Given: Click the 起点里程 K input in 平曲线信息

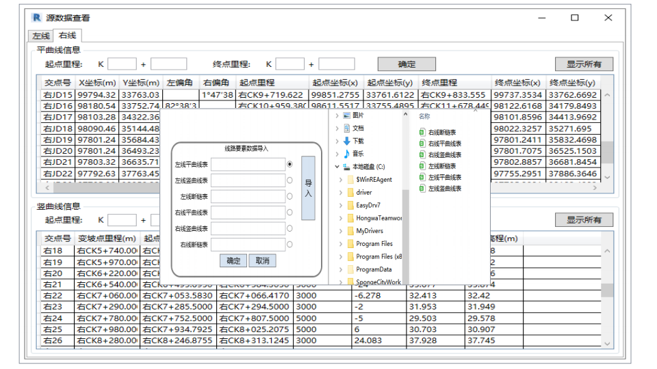Looking at the screenshot, I should pyautogui.click(x=122, y=64).
